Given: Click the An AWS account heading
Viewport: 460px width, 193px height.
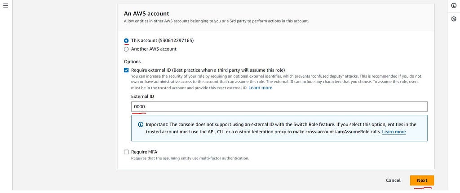Looking at the screenshot, I should coord(146,13).
